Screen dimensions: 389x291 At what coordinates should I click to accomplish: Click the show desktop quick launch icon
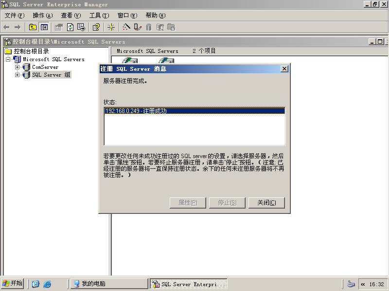[x=35, y=284]
